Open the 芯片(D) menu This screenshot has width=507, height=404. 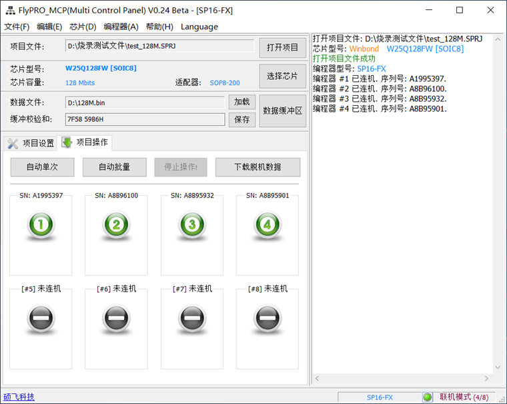(83, 27)
